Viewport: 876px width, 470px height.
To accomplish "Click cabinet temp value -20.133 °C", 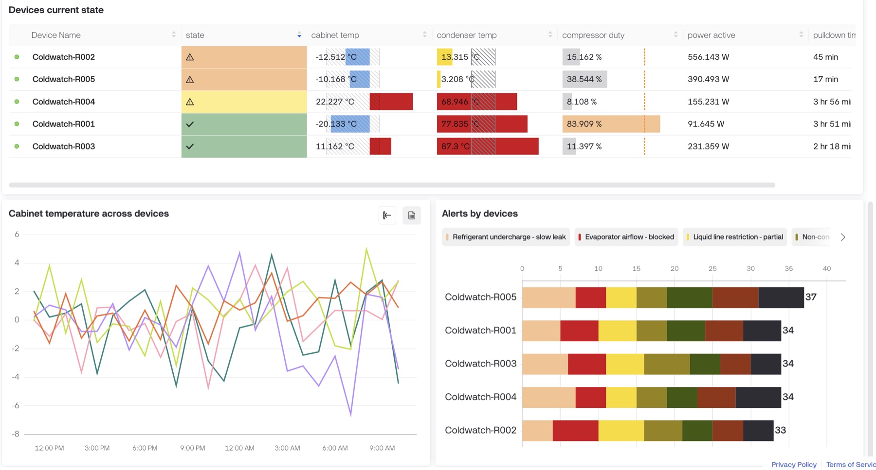I will (x=336, y=124).
